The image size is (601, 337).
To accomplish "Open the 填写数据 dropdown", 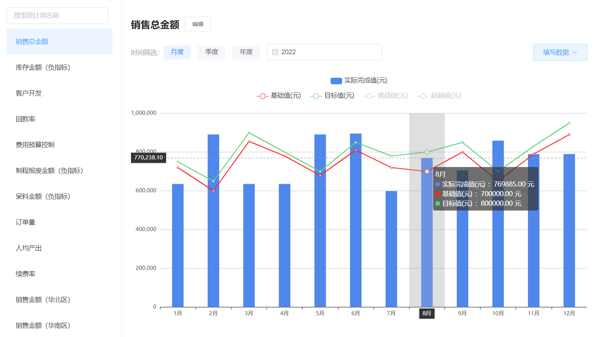I will point(560,52).
